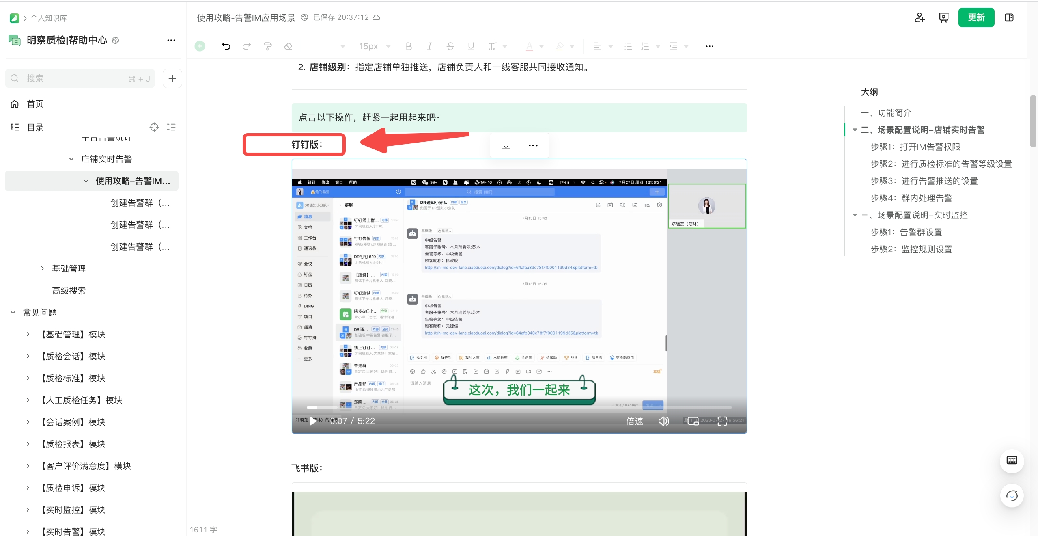
Task: Play the DingTalk video
Action: coord(313,421)
